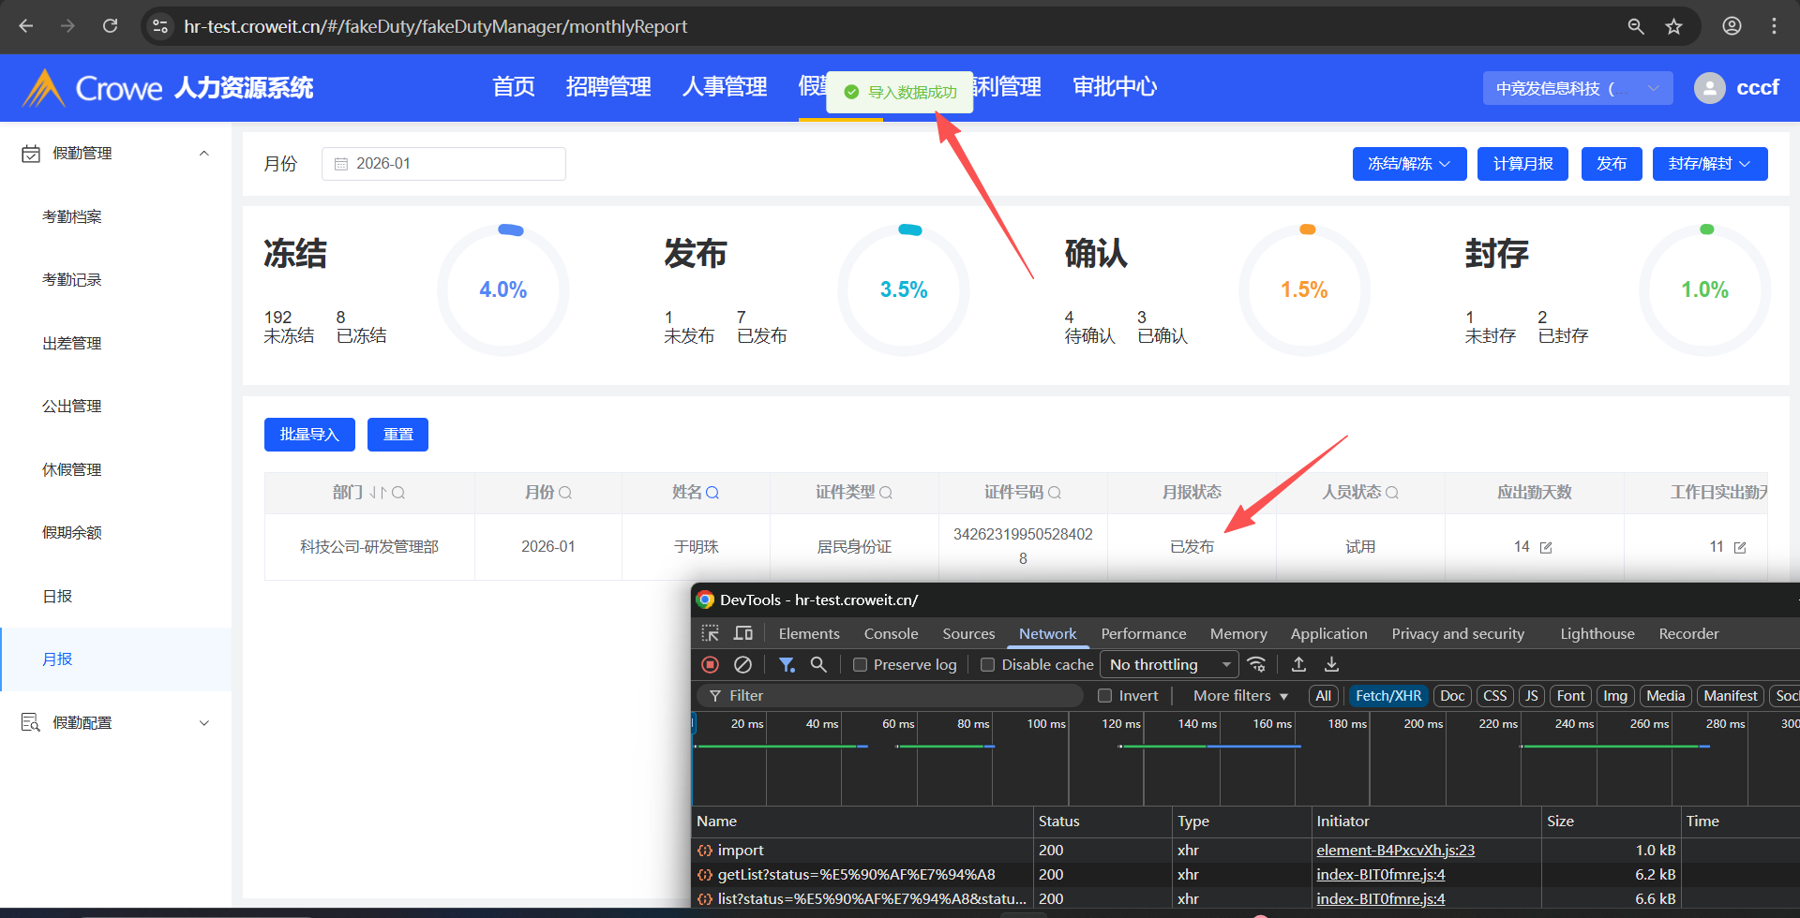Click the search icon in 姓名 column header
Viewport: 1800px width, 918px height.
pyautogui.click(x=712, y=493)
